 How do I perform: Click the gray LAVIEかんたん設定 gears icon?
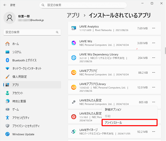point(74,102)
